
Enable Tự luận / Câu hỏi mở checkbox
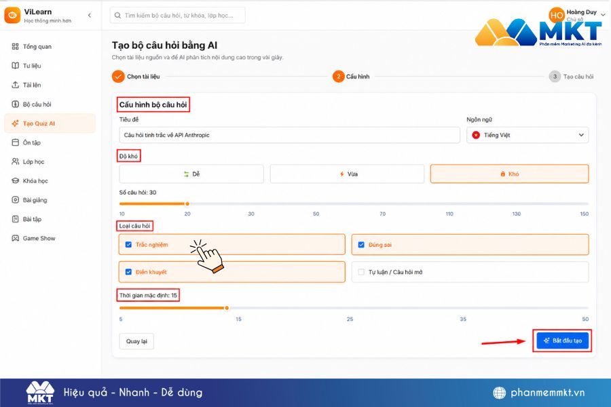click(361, 272)
